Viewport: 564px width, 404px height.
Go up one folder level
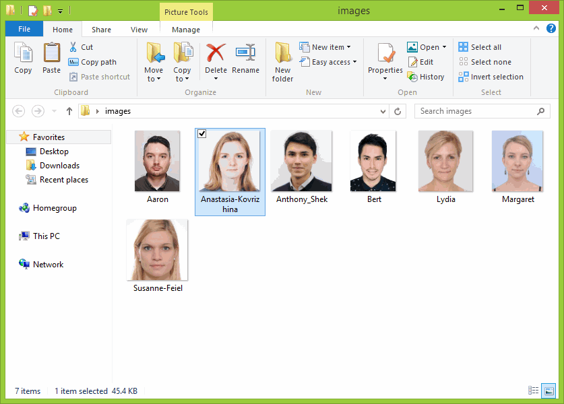(69, 111)
